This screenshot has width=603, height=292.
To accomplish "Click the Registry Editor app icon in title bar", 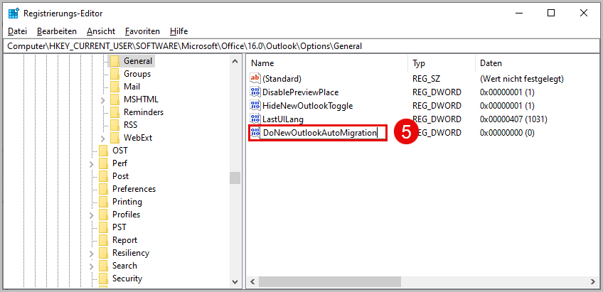I will 14,13.
